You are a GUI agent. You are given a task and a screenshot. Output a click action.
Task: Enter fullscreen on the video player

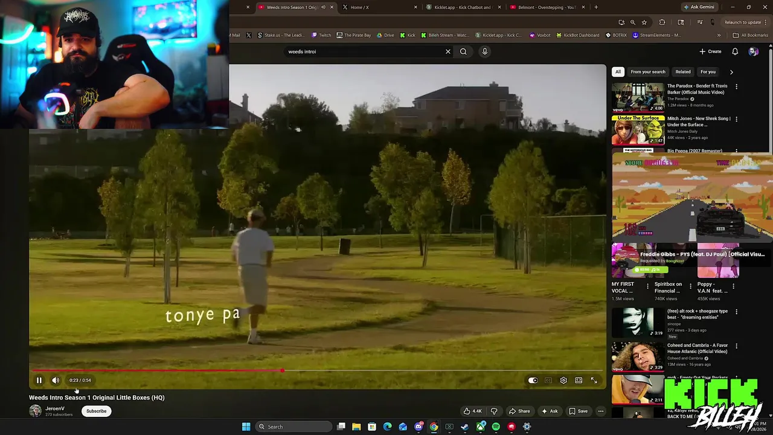pyautogui.click(x=594, y=380)
